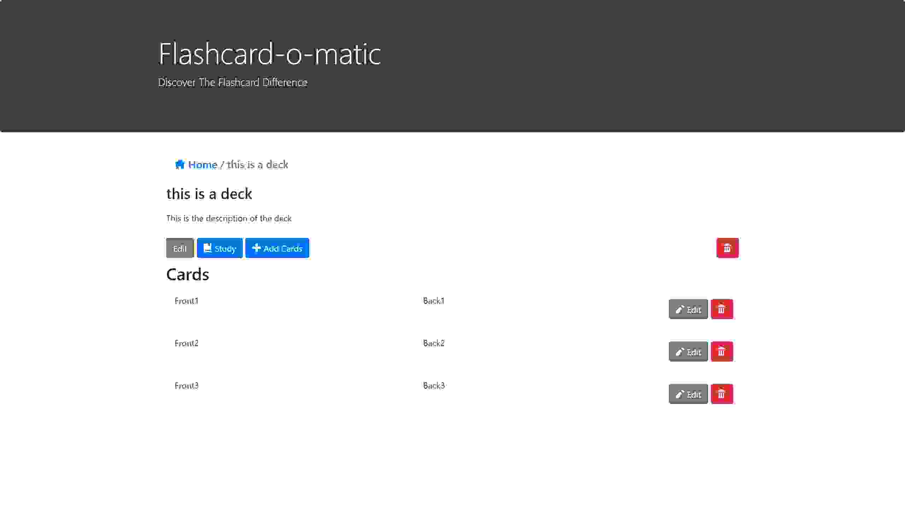Click the Flashcard-o-matic title
Viewport: 905px width, 509px height.
tap(269, 54)
